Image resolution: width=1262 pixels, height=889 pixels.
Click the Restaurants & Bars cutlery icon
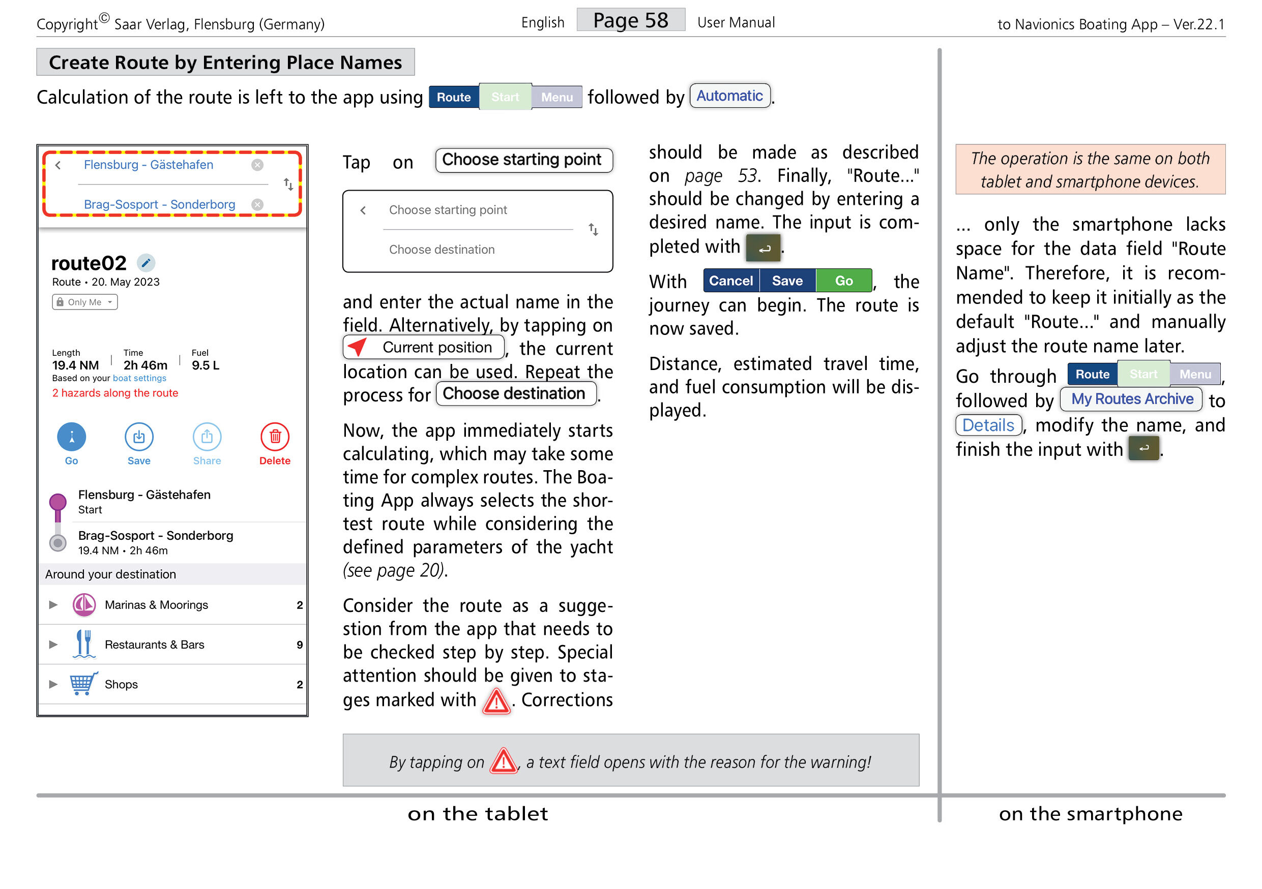83,643
